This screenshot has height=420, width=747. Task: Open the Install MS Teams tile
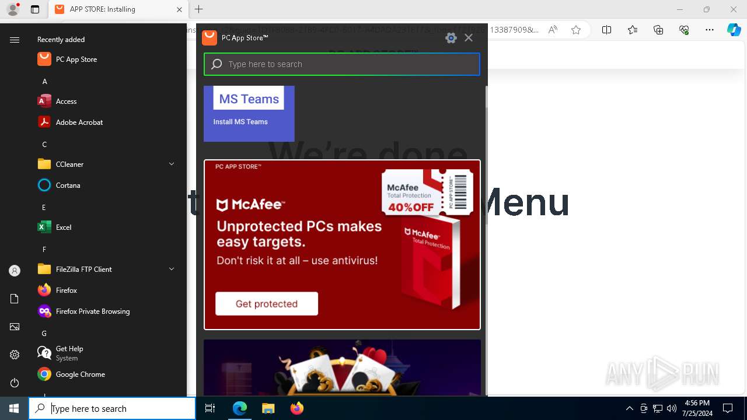(x=249, y=114)
